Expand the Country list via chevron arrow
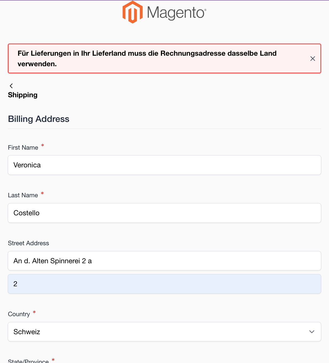 click(312, 332)
